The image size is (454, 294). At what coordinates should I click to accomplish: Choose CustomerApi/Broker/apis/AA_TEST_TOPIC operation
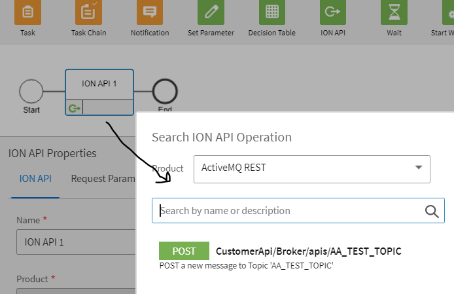tap(309, 251)
